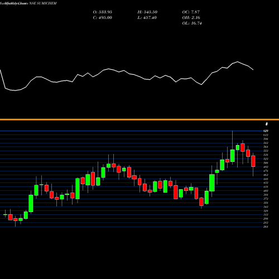Click the OL: 16.74 reading
279x279 pixels.
(x=192, y=23)
